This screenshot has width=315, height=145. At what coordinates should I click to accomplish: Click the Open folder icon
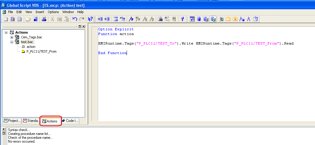pyautogui.click(x=28, y=19)
